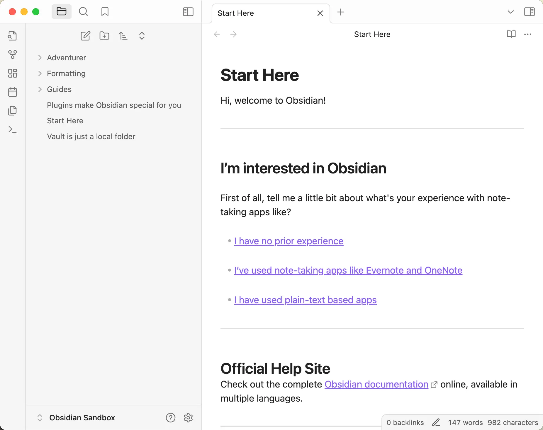Image resolution: width=543 pixels, height=430 pixels.
Task: Change sort order of files
Action: click(x=123, y=36)
